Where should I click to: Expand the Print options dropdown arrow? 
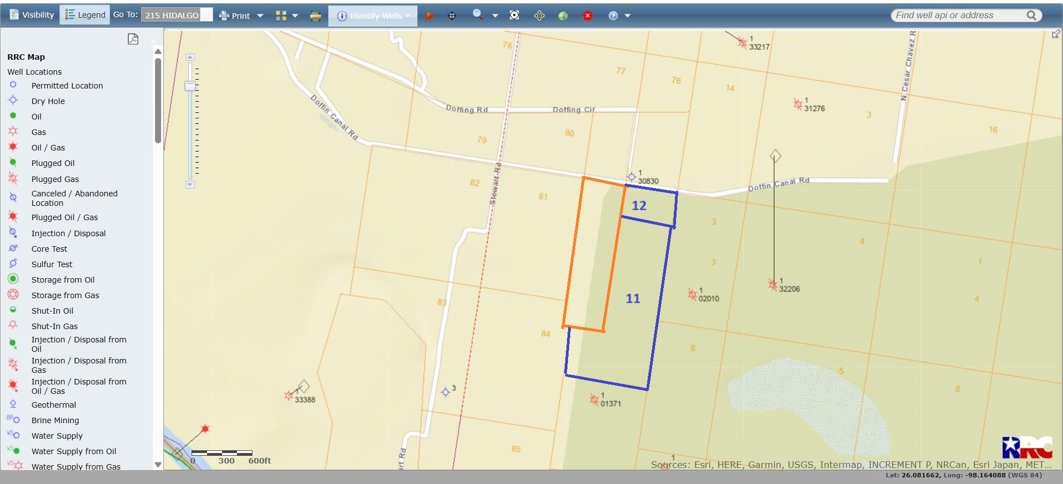tap(260, 15)
